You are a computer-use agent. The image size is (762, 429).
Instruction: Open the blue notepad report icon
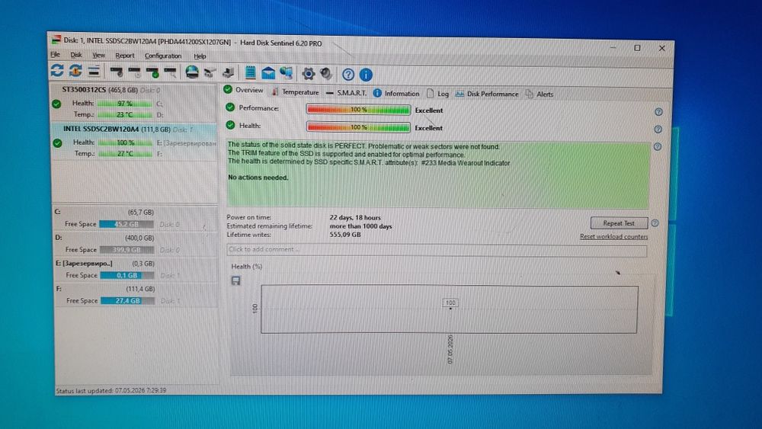point(250,73)
